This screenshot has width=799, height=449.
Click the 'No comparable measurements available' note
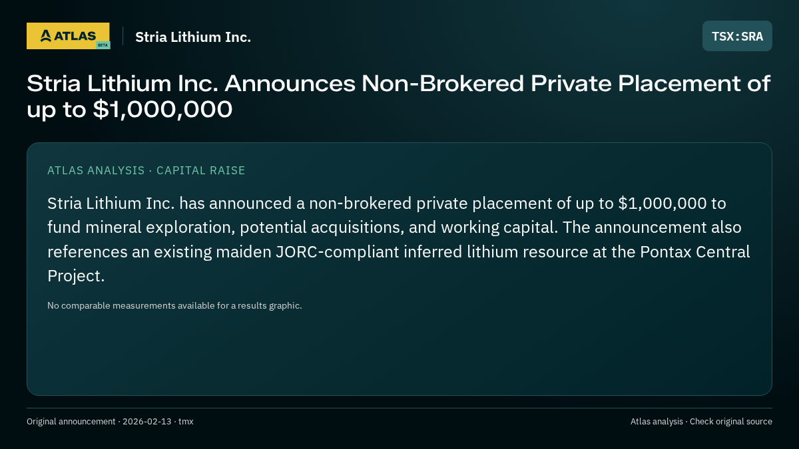174,305
